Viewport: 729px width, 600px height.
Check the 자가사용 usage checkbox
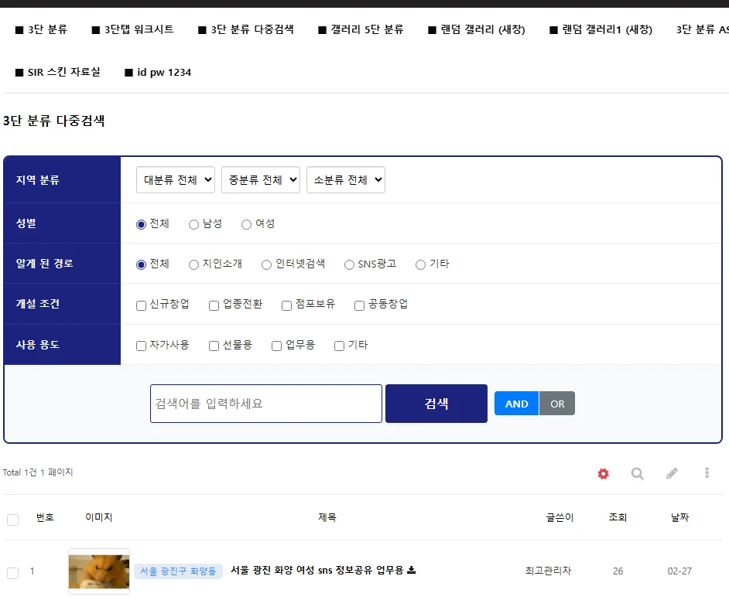click(141, 346)
